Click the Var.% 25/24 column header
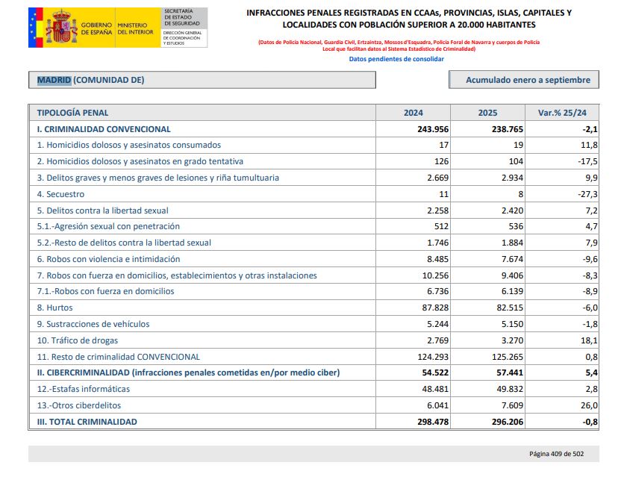The width and height of the screenshot is (624, 477). pyautogui.click(x=562, y=113)
